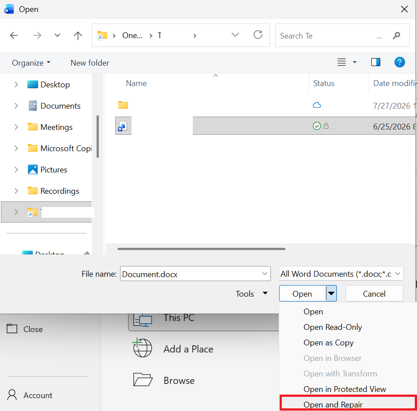The image size is (417, 411).
Task: Go back with the left arrow
Action: click(x=14, y=35)
